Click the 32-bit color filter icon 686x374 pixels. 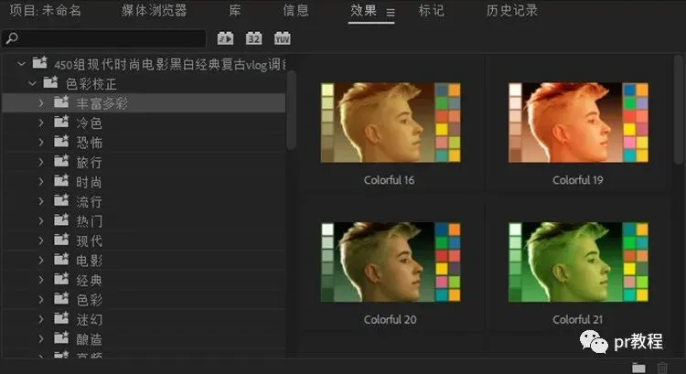253,38
